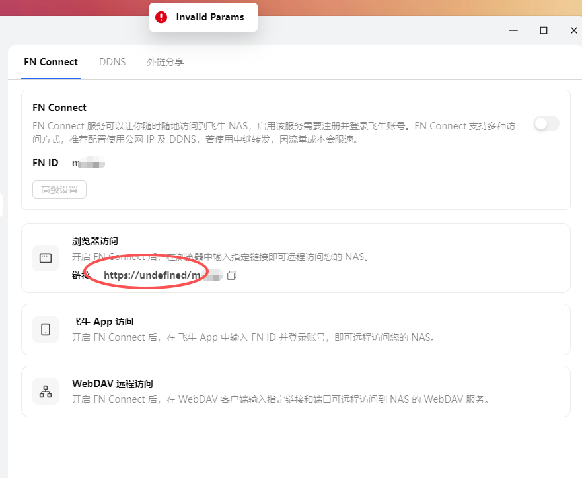Open the DDNS tab
The image size is (582, 478).
pyautogui.click(x=112, y=62)
